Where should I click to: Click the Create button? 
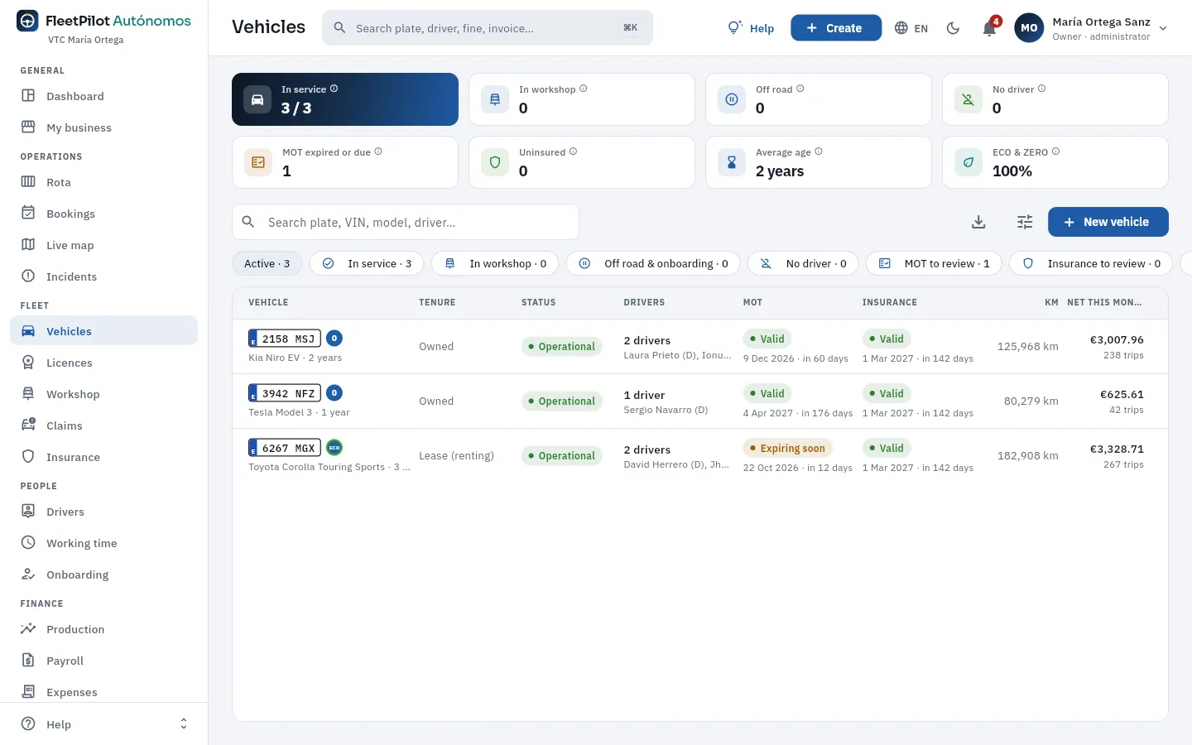click(836, 28)
